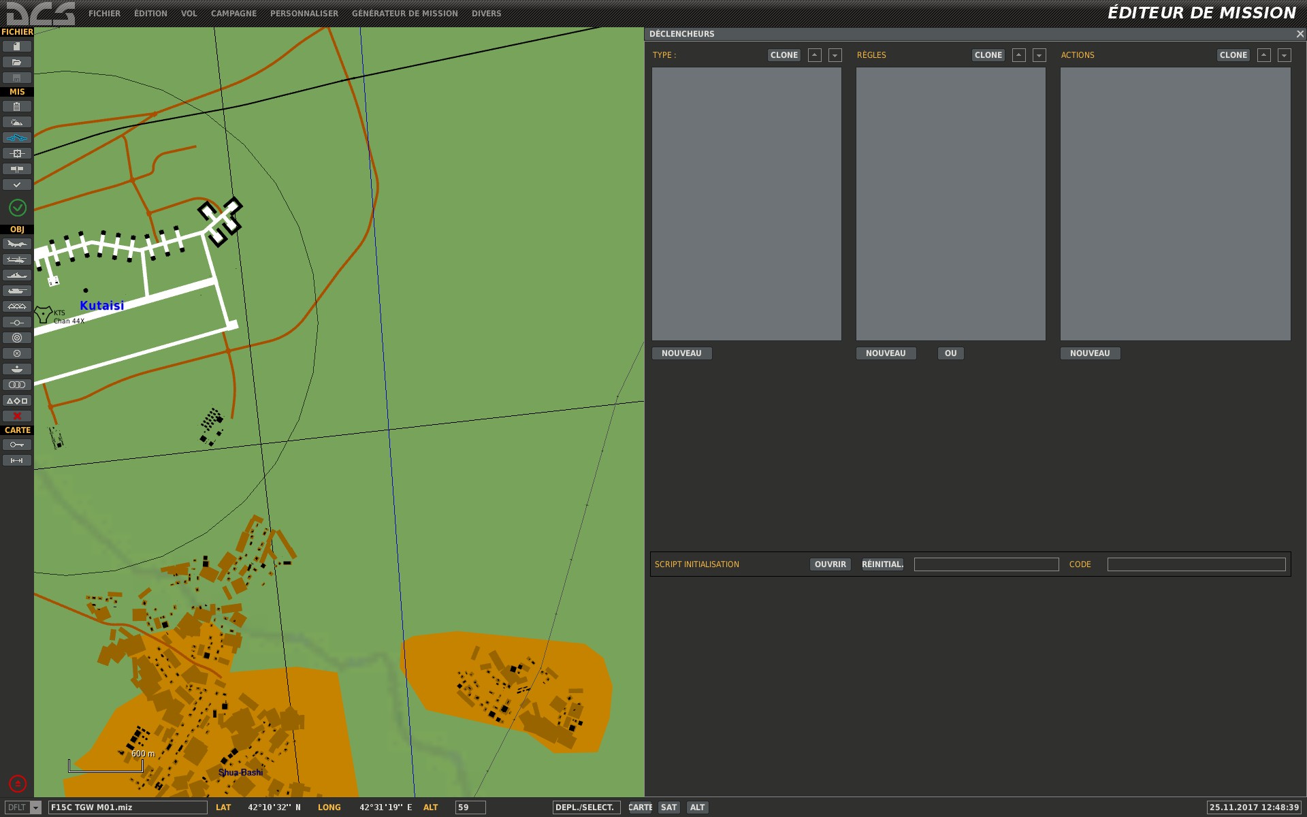Click the open mission folder icon
This screenshot has height=817, width=1307.
point(17,62)
